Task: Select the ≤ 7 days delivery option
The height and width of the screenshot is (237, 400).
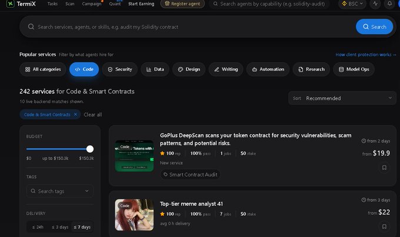Action: (x=82, y=227)
